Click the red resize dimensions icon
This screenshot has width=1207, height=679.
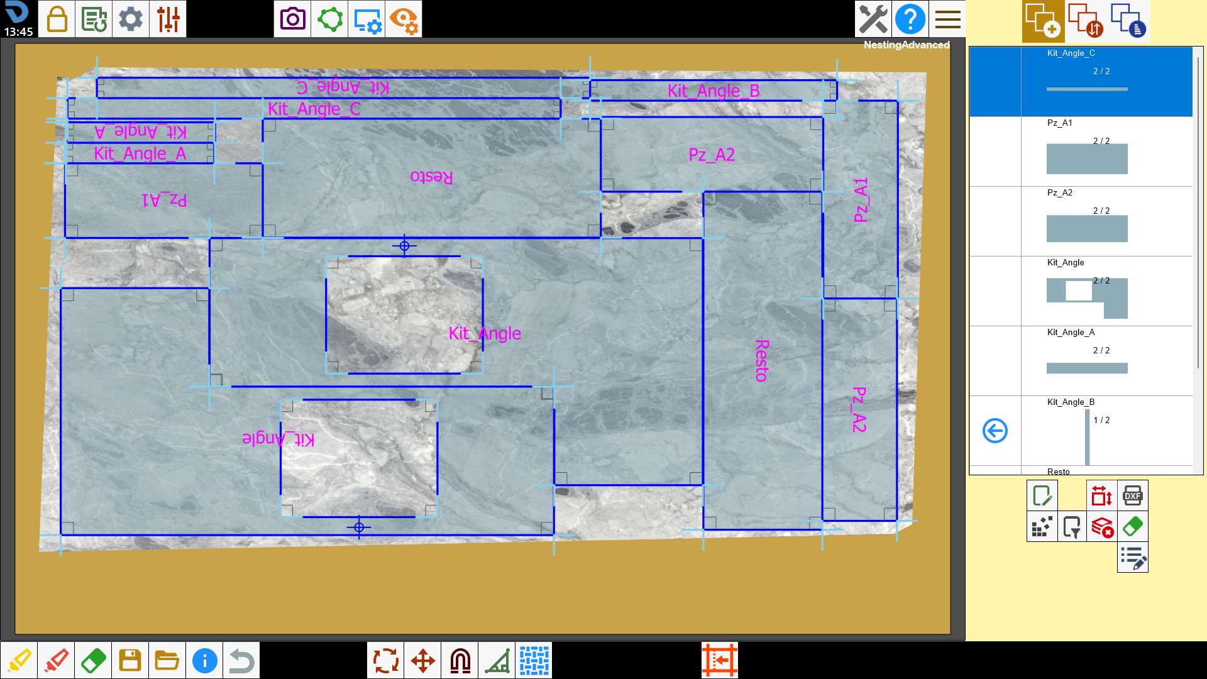tap(1102, 495)
